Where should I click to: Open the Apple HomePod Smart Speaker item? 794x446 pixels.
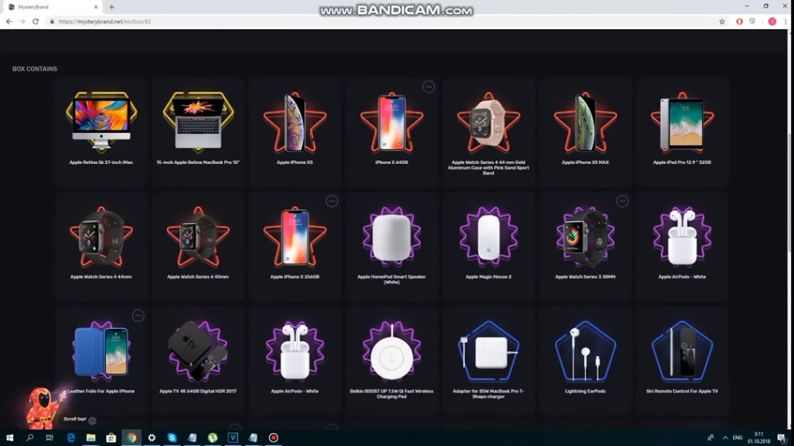[x=391, y=246]
